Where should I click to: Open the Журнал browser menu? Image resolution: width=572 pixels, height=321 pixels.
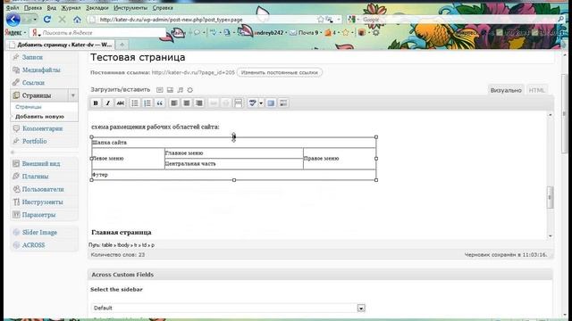[71, 8]
